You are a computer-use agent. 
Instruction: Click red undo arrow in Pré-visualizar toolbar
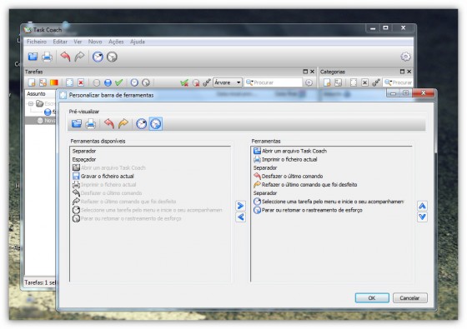click(x=109, y=123)
